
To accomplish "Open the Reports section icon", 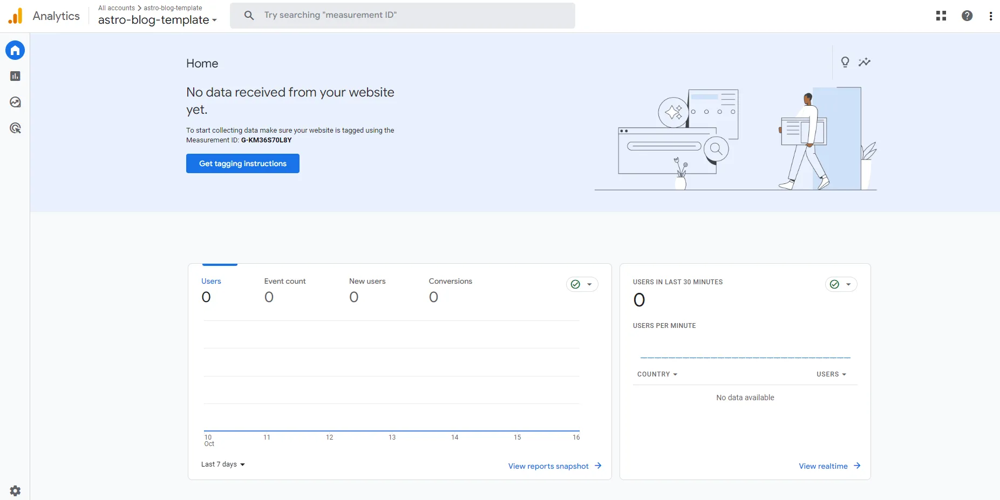I will pos(15,77).
